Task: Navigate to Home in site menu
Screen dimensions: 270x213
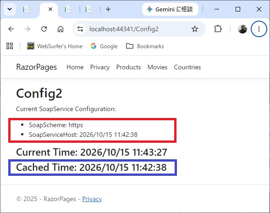Action: (x=75, y=67)
